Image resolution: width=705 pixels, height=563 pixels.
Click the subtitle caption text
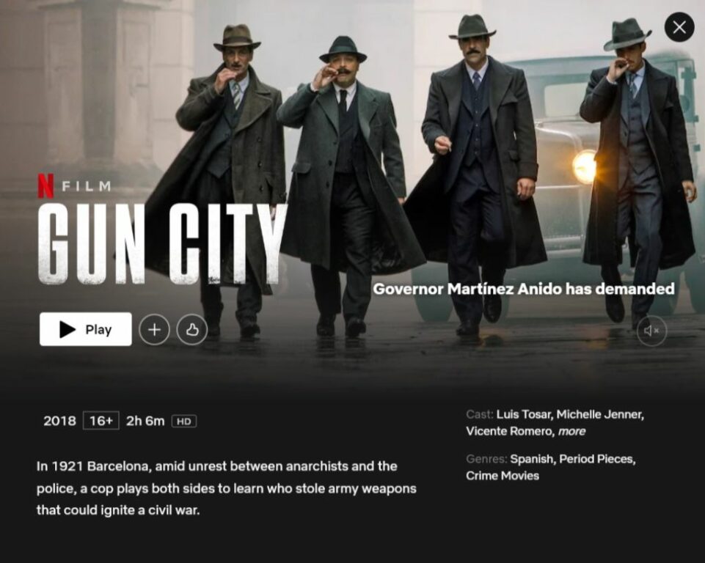click(x=524, y=289)
